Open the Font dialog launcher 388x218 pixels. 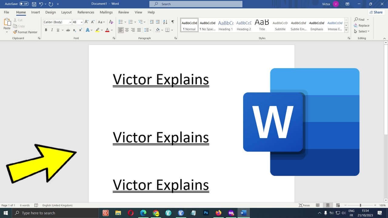[x=114, y=38]
